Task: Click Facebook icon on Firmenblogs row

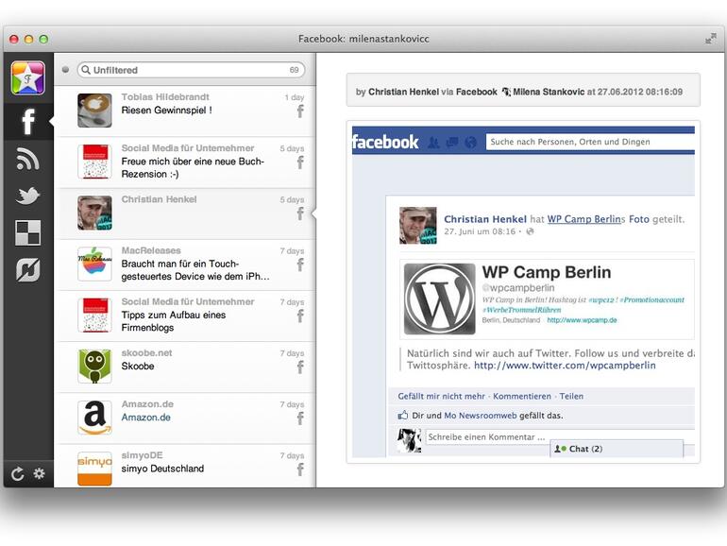Action: [300, 316]
